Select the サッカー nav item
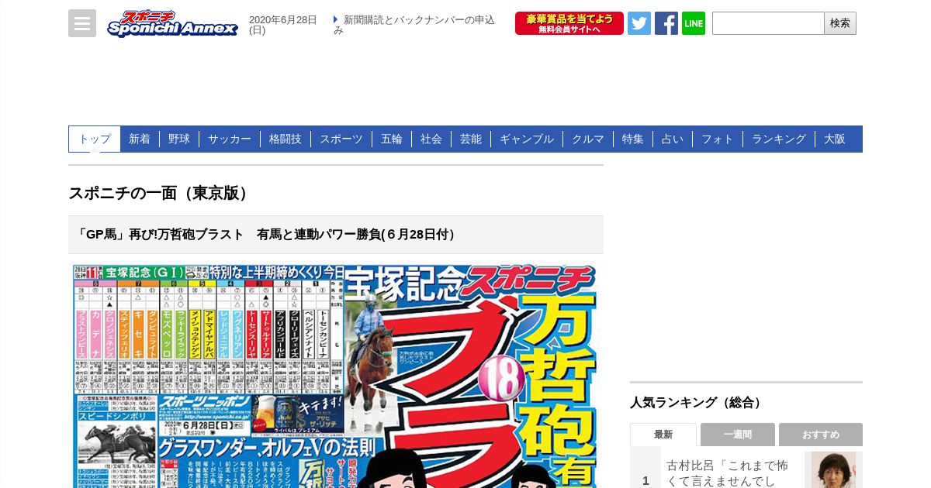This screenshot has width=931, height=488. pyautogui.click(x=230, y=139)
